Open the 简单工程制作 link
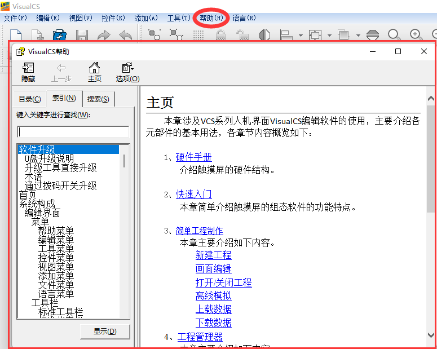The image size is (437, 349). [199, 231]
